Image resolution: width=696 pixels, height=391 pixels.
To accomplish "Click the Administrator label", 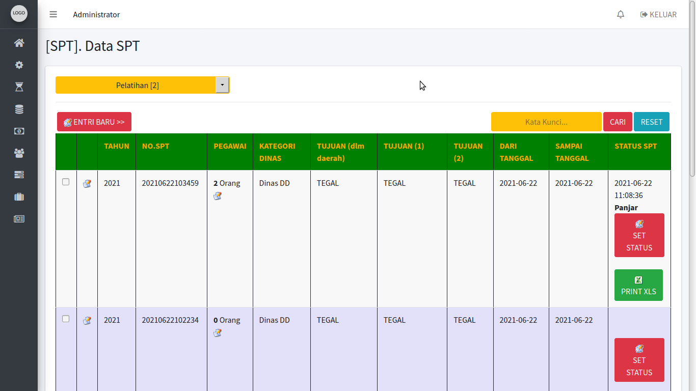I will [x=96, y=15].
